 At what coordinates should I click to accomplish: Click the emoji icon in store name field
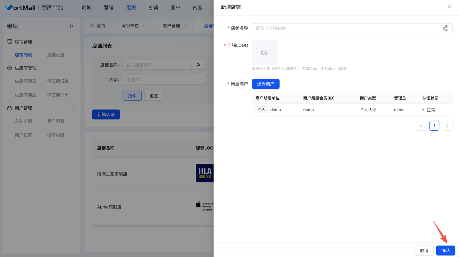(446, 28)
